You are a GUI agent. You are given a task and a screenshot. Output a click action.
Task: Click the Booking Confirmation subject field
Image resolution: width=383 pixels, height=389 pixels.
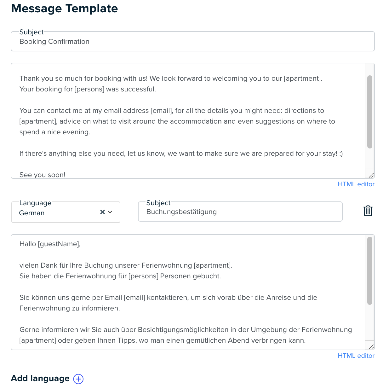(x=193, y=41)
